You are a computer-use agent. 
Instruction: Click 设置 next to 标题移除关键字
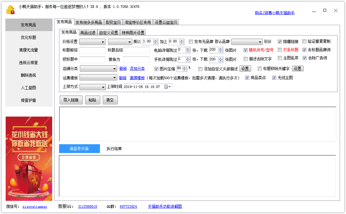(298, 69)
